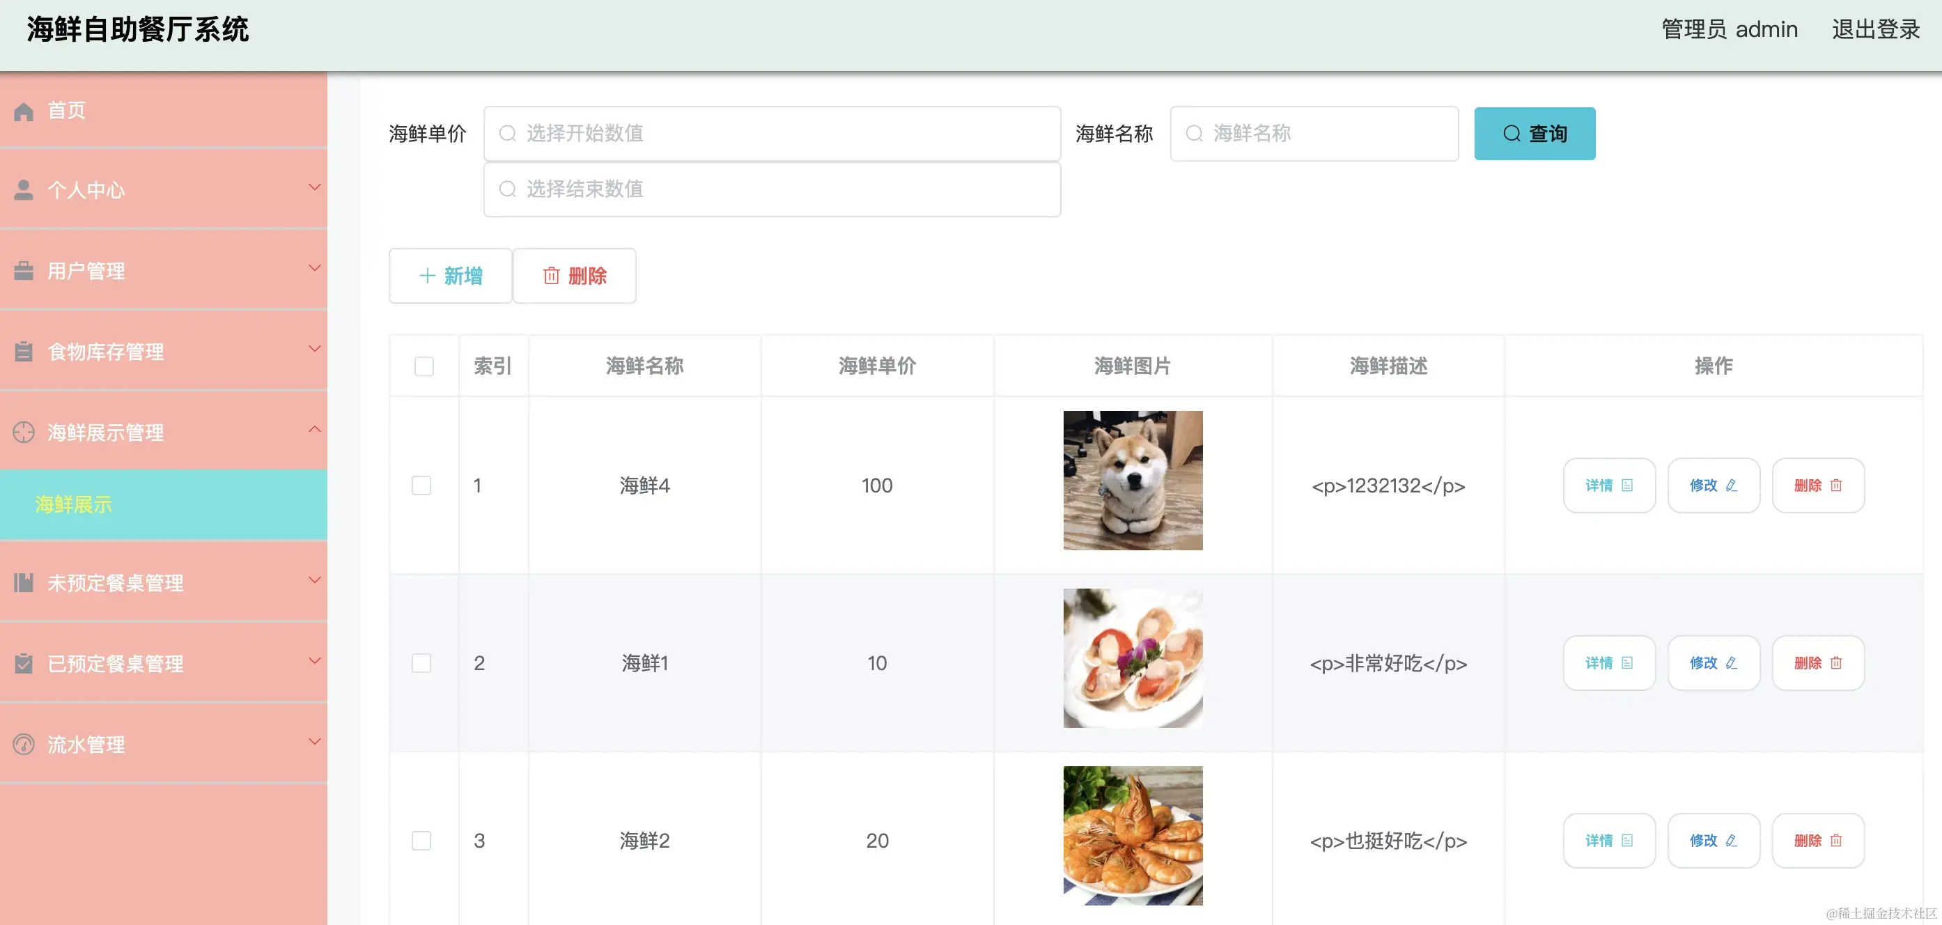Expand the 未预定餐桌管理 chevron
Image resolution: width=1942 pixels, height=925 pixels.
(314, 580)
